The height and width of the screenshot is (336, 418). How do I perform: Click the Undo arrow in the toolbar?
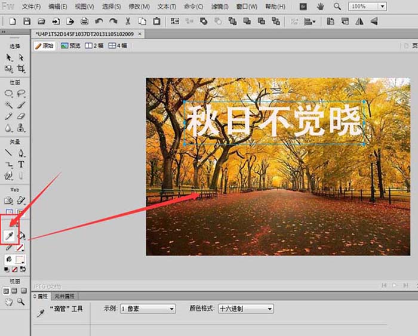tap(99, 21)
